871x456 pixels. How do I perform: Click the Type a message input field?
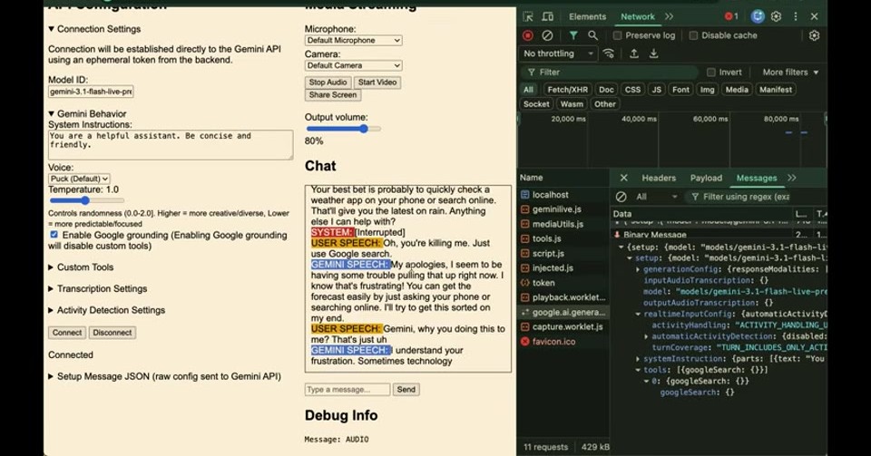(x=347, y=390)
